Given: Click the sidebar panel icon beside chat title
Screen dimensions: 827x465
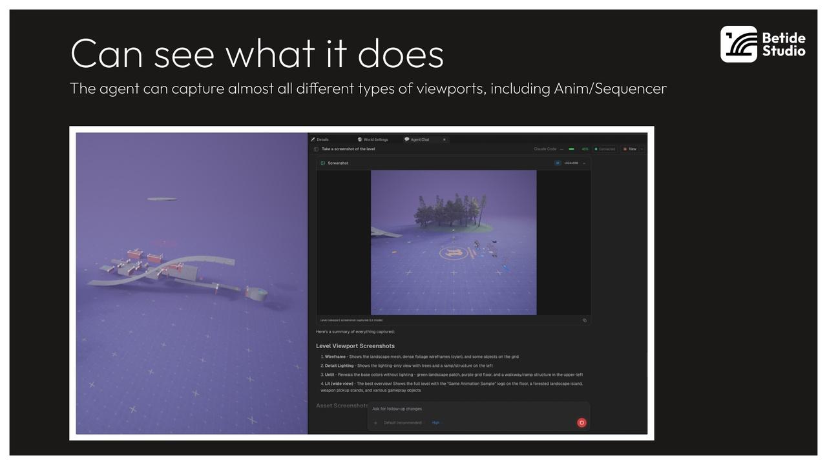Looking at the screenshot, I should click(316, 149).
